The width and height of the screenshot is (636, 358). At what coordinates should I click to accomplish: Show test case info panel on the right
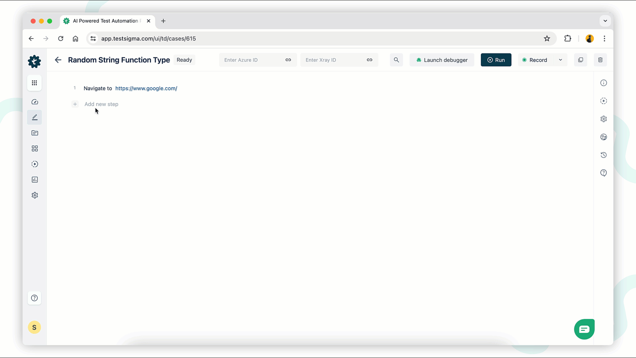coord(604,83)
